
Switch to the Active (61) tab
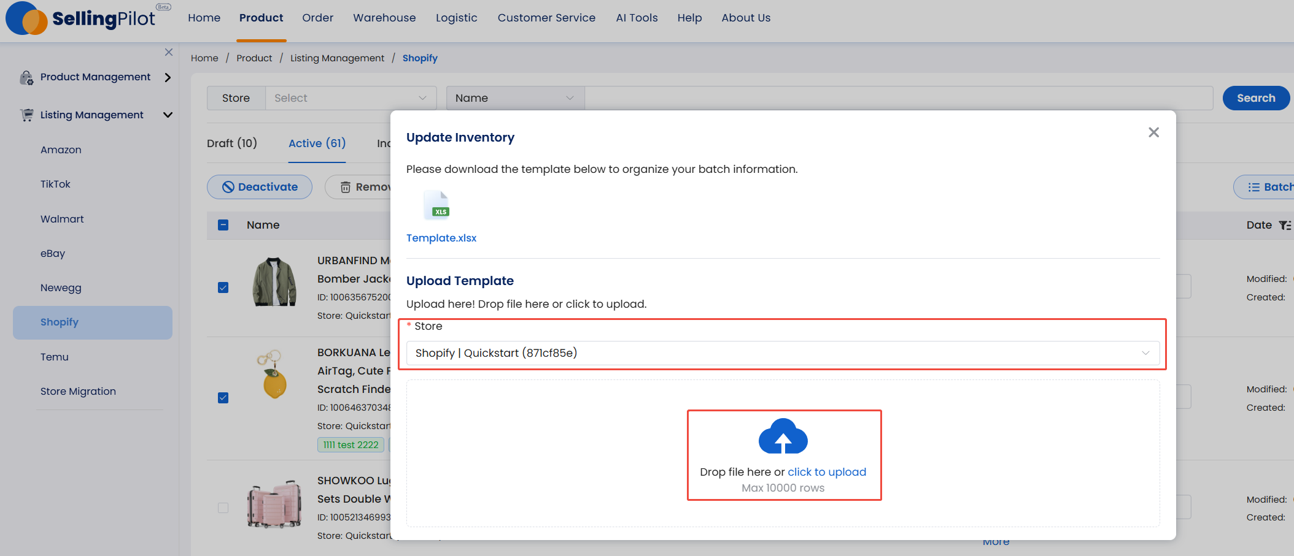click(317, 143)
